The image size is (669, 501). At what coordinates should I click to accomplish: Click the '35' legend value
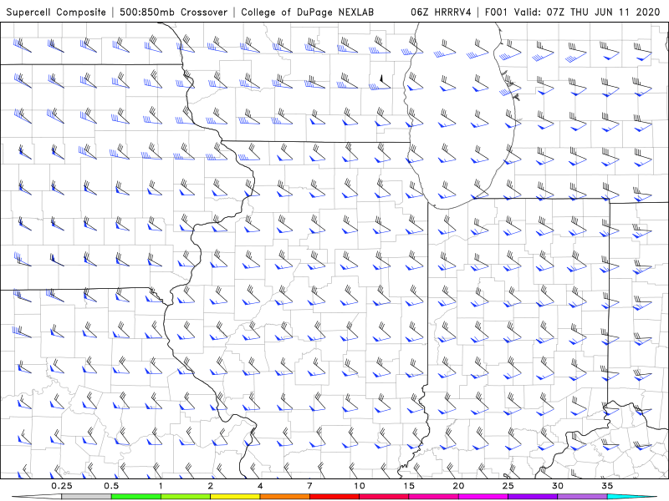coord(607,486)
